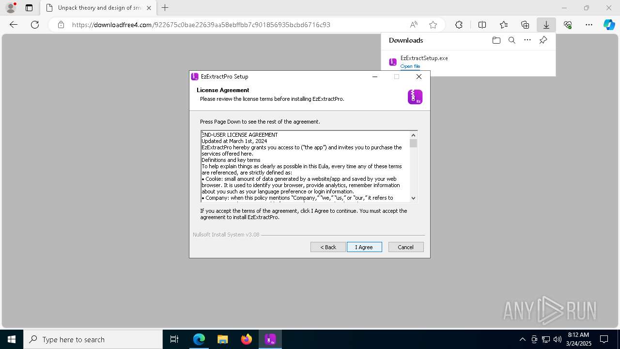Select EzExtractPro installer taskbar icon
The height and width of the screenshot is (349, 620).
(x=270, y=339)
